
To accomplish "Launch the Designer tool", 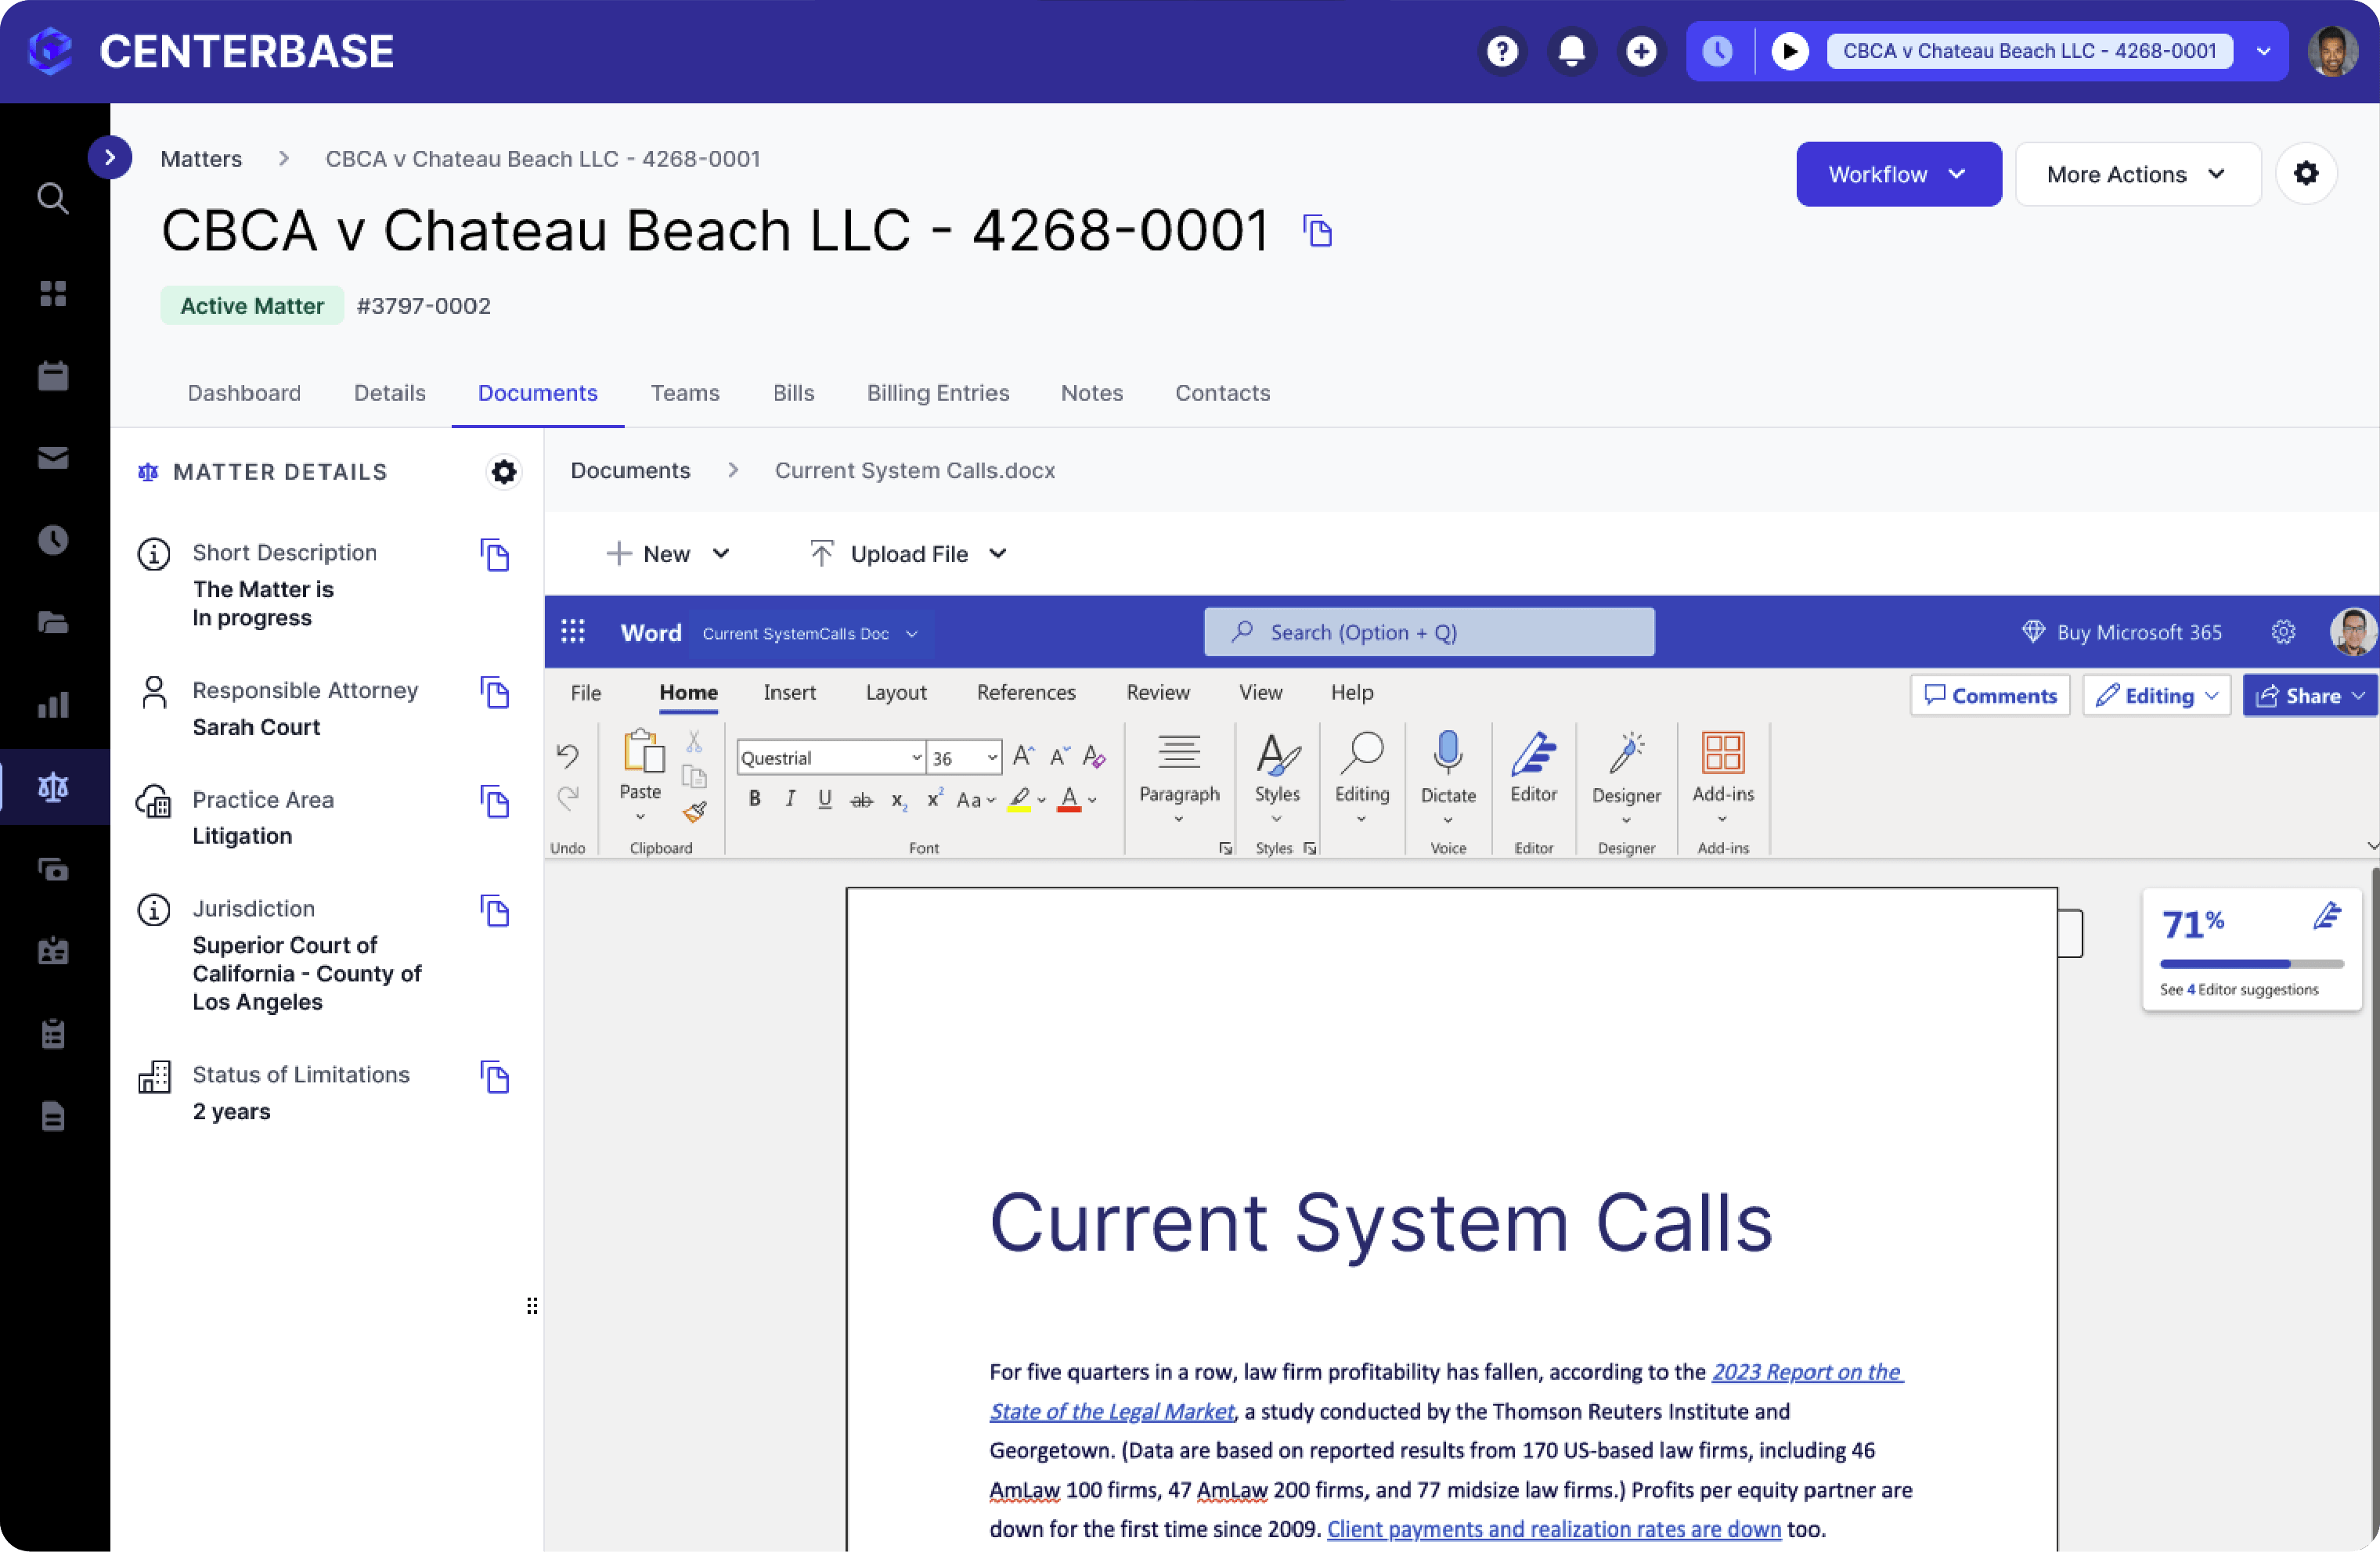I will coord(1625,780).
